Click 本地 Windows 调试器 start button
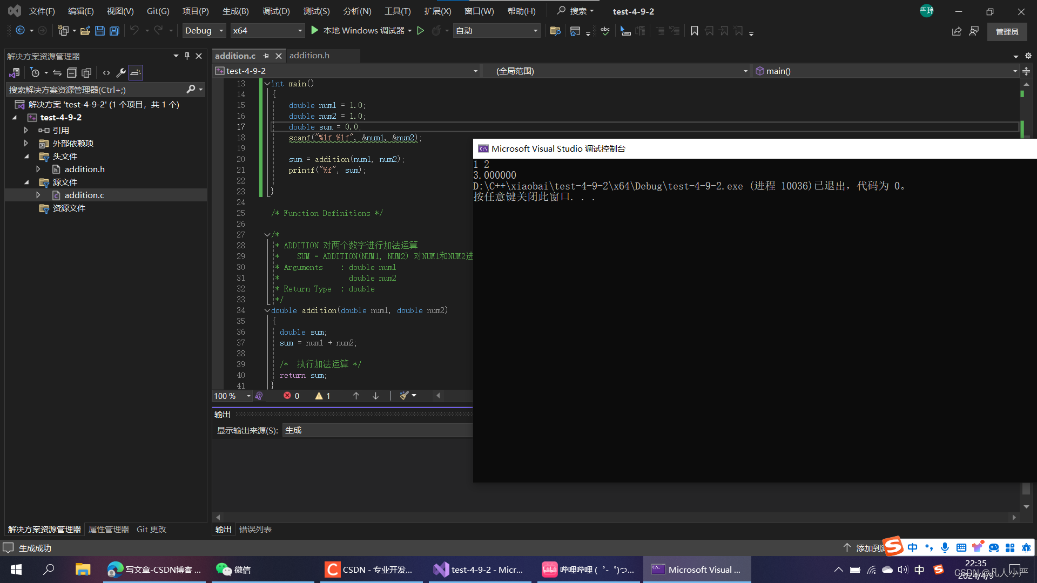Image resolution: width=1037 pixels, height=583 pixels. click(358, 31)
